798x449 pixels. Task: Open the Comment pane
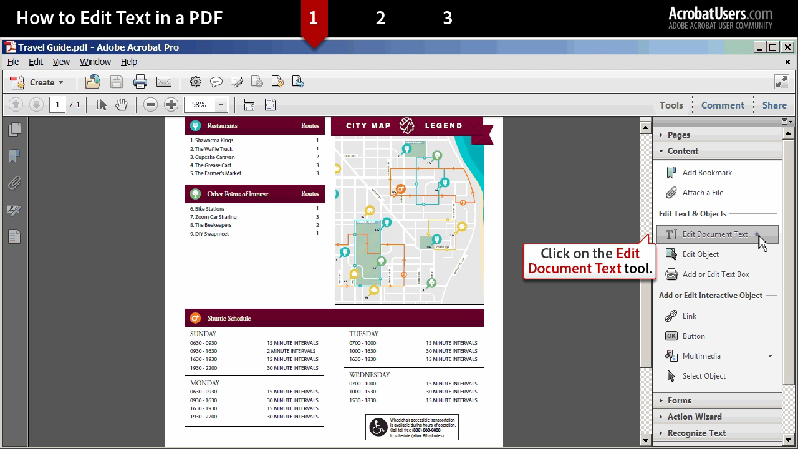[722, 105]
